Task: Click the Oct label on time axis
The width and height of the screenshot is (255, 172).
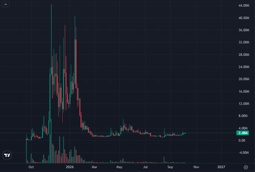Action: click(x=31, y=167)
